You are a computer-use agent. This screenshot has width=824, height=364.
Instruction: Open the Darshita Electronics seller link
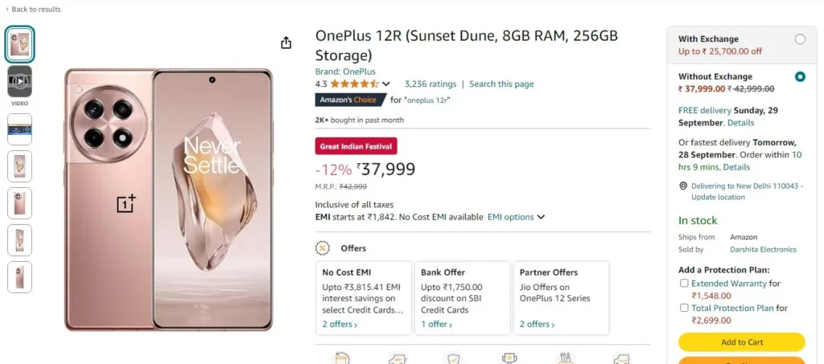coord(763,250)
